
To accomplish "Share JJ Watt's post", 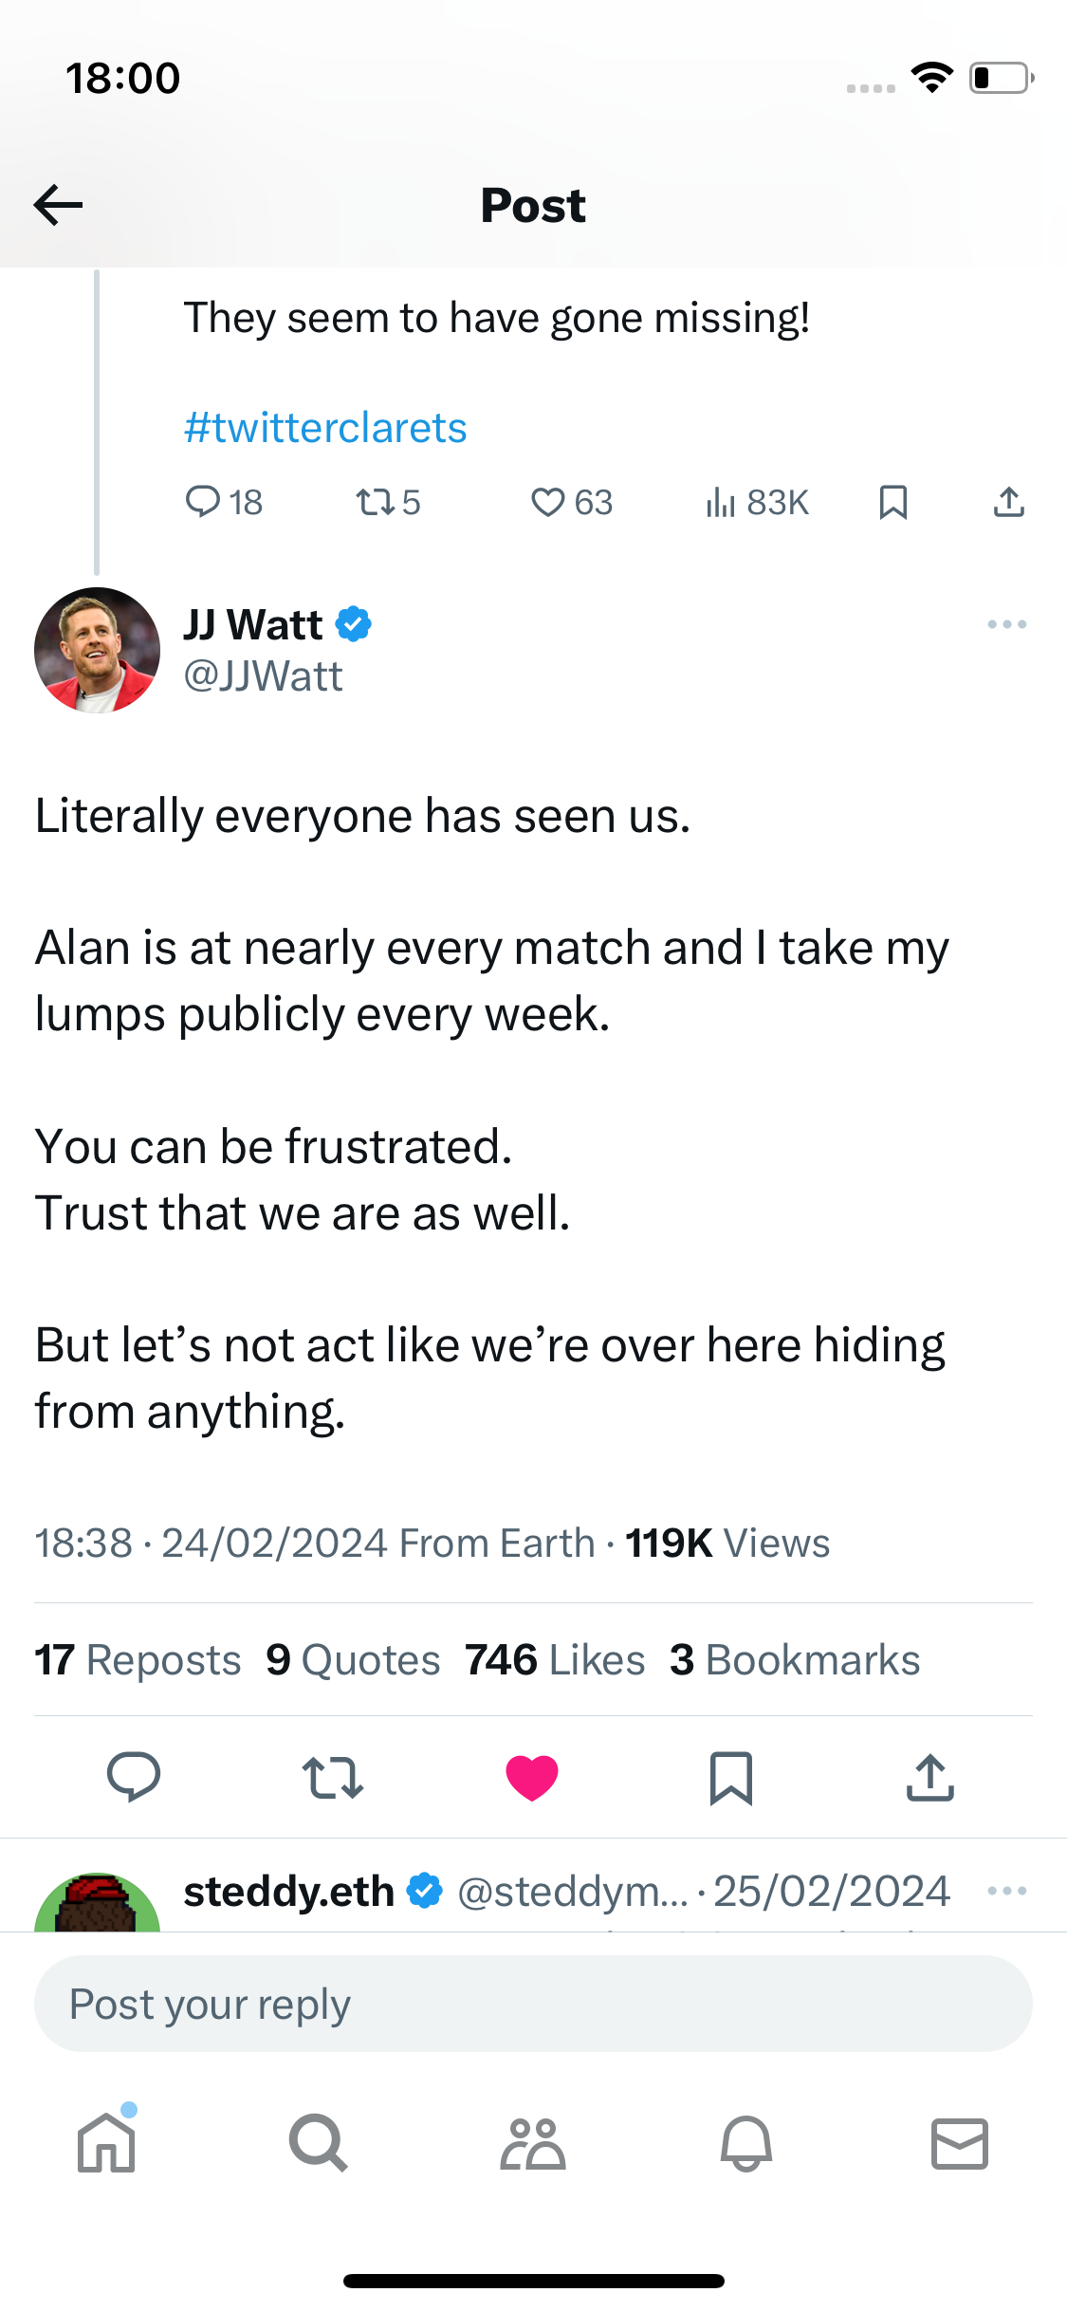I will click(929, 1777).
